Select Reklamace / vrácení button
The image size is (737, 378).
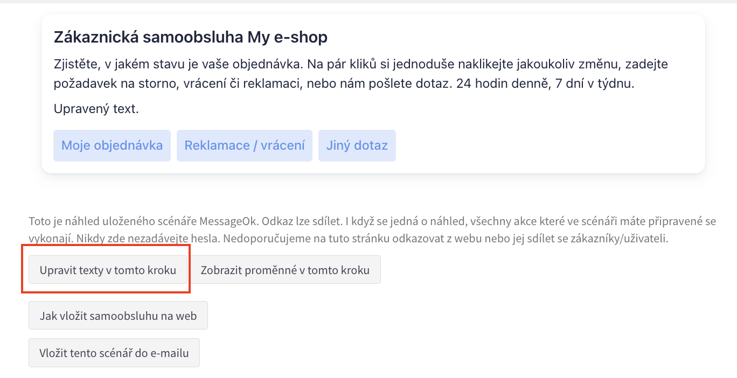coord(245,145)
